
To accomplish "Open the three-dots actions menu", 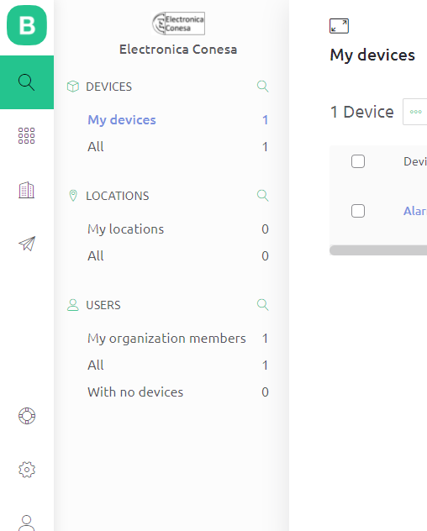I will tap(415, 112).
